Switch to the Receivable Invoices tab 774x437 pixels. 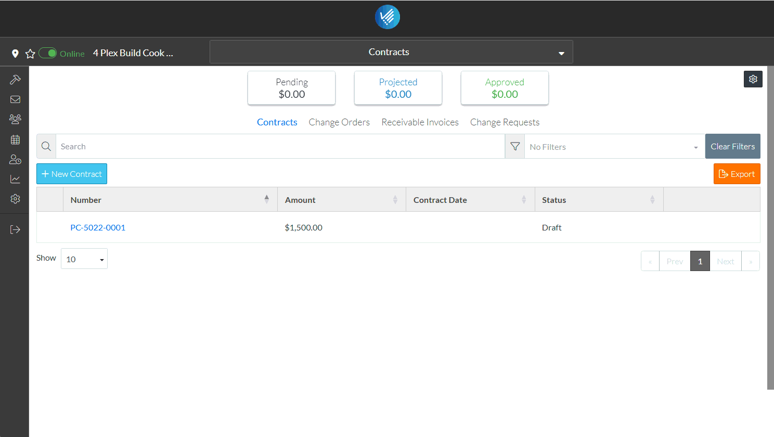[420, 122]
